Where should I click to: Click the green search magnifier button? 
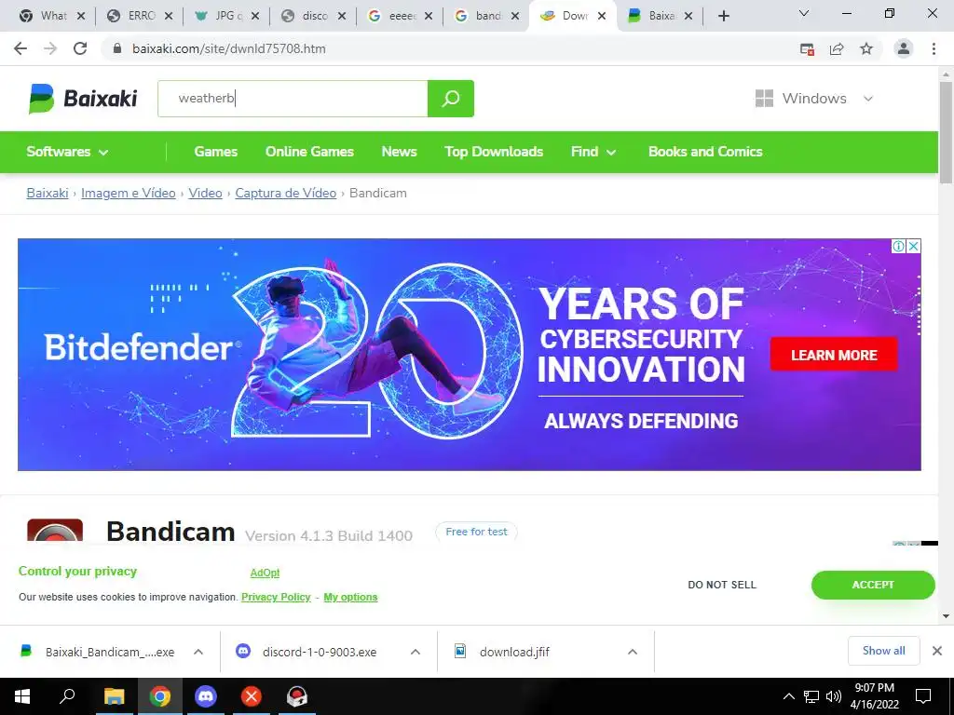point(451,99)
